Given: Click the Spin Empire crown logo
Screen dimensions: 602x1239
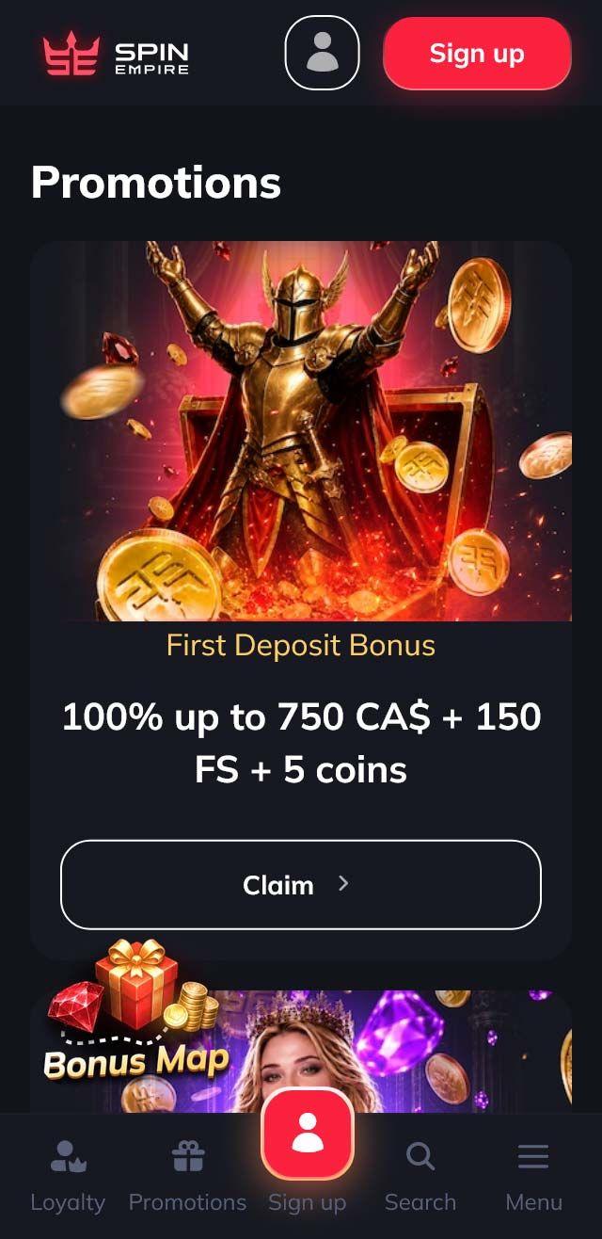Looking at the screenshot, I should click(71, 53).
